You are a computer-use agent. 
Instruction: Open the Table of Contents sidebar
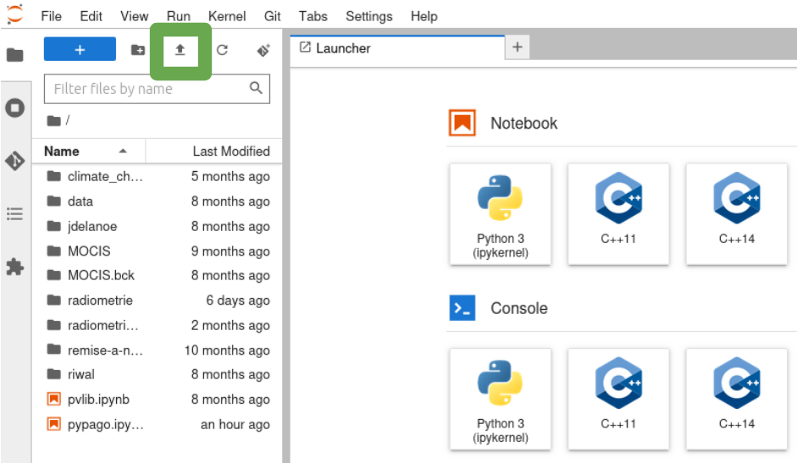[x=14, y=213]
